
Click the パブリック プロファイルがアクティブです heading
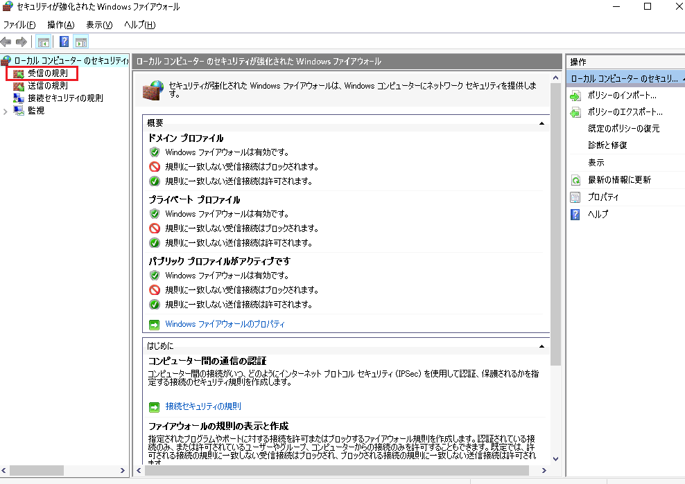coord(219,262)
